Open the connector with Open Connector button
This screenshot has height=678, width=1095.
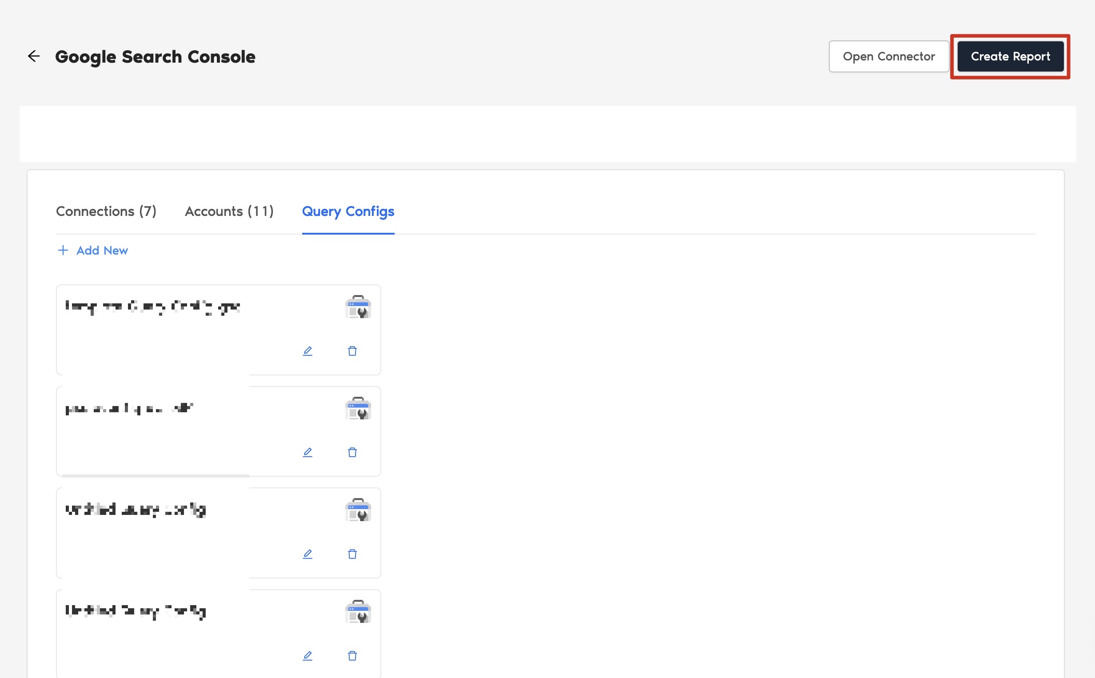tap(888, 56)
